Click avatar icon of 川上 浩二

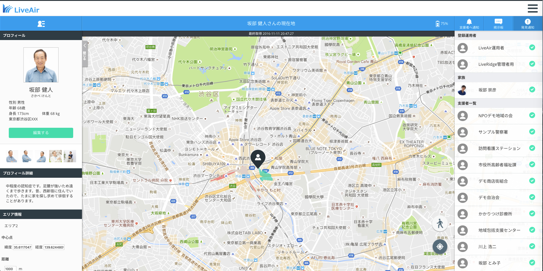463,247
